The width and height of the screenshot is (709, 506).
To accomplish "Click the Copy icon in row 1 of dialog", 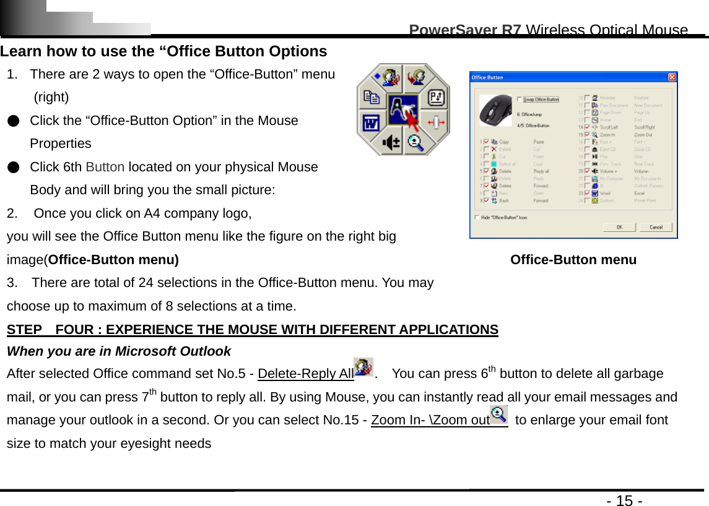I will [494, 142].
